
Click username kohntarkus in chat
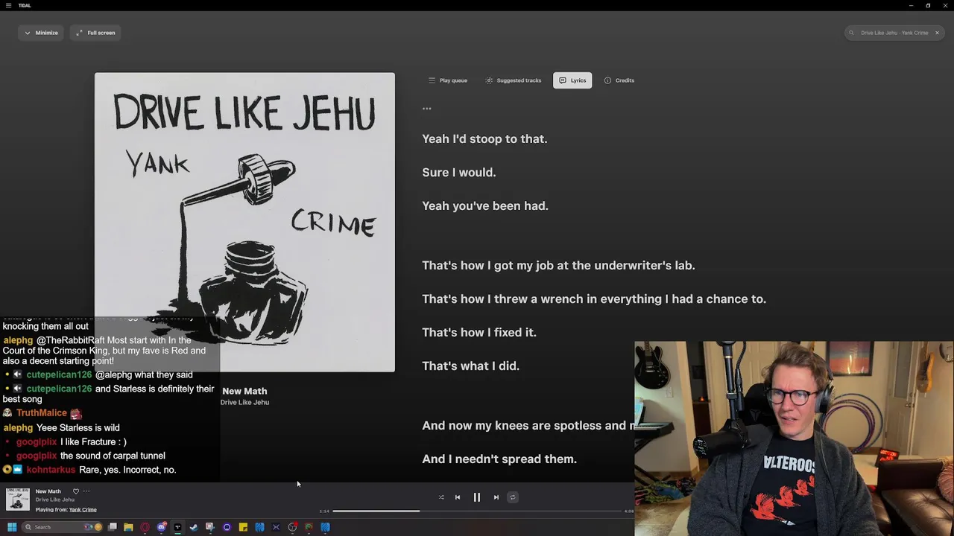[x=51, y=470]
